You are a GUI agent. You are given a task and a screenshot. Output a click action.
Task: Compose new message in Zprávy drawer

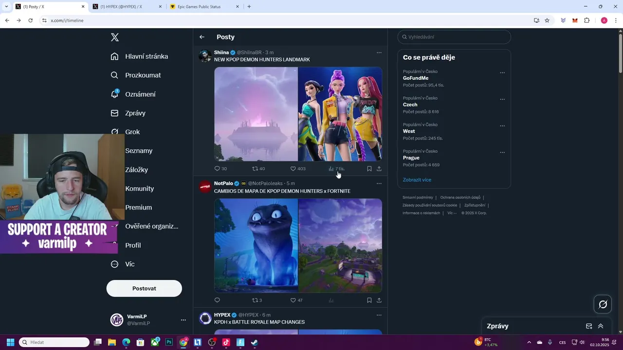click(589, 326)
